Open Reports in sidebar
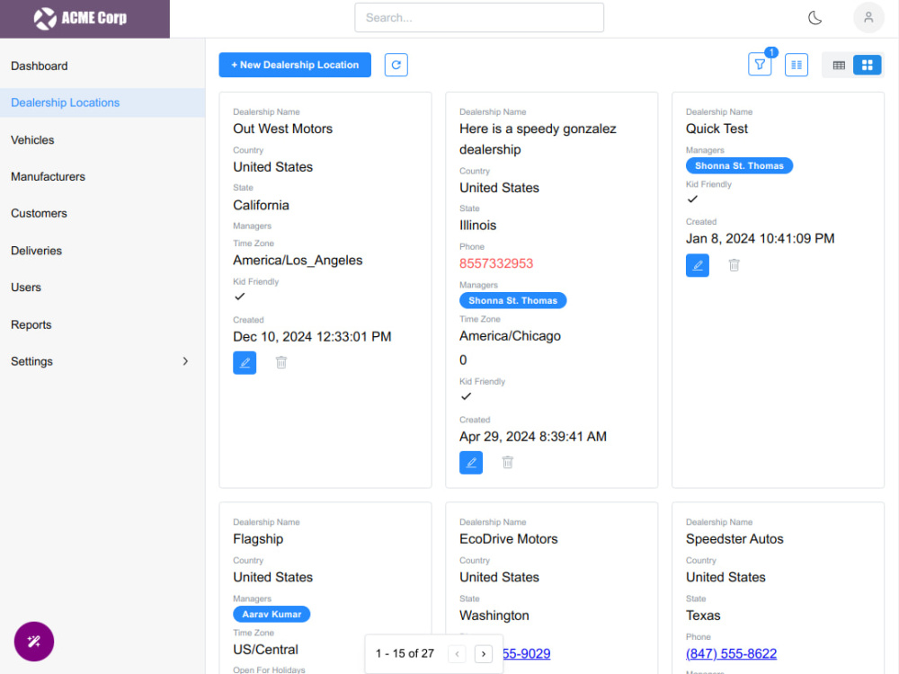This screenshot has height=674, width=899. tap(102, 324)
